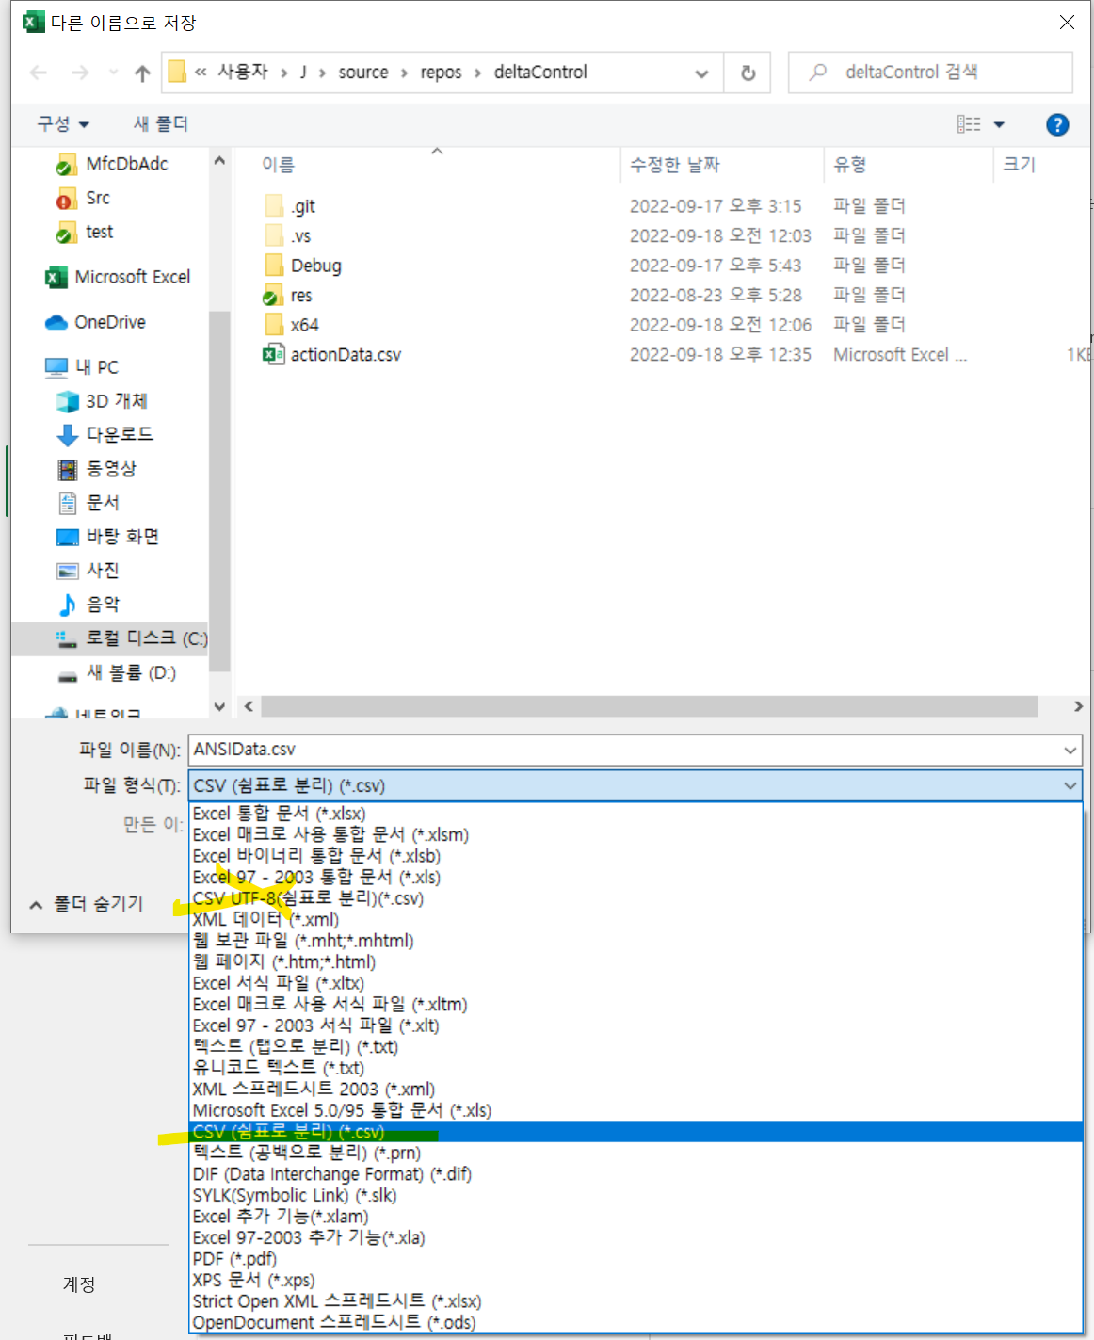This screenshot has width=1094, height=1340.
Task: Click the navigation pane vertical scrollbar
Action: tap(219, 490)
